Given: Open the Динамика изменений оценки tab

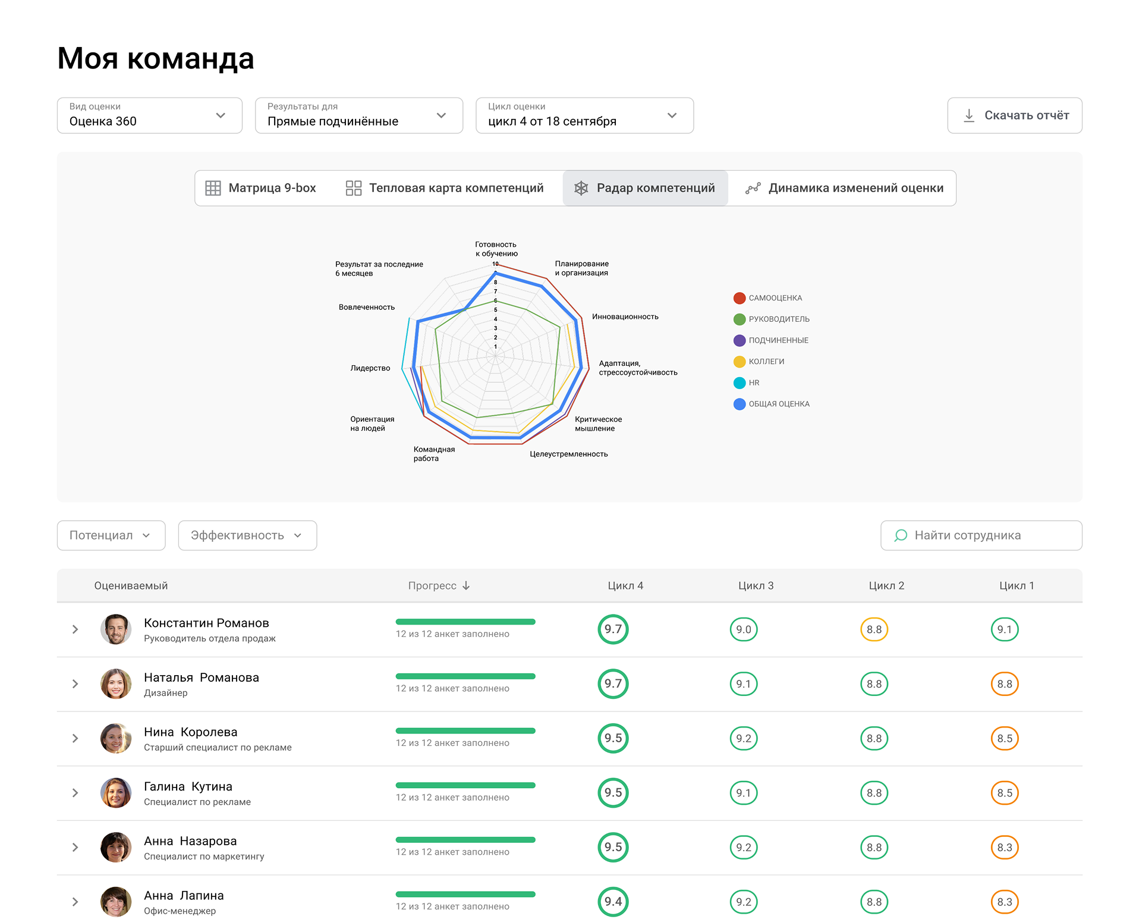Looking at the screenshot, I should click(844, 188).
